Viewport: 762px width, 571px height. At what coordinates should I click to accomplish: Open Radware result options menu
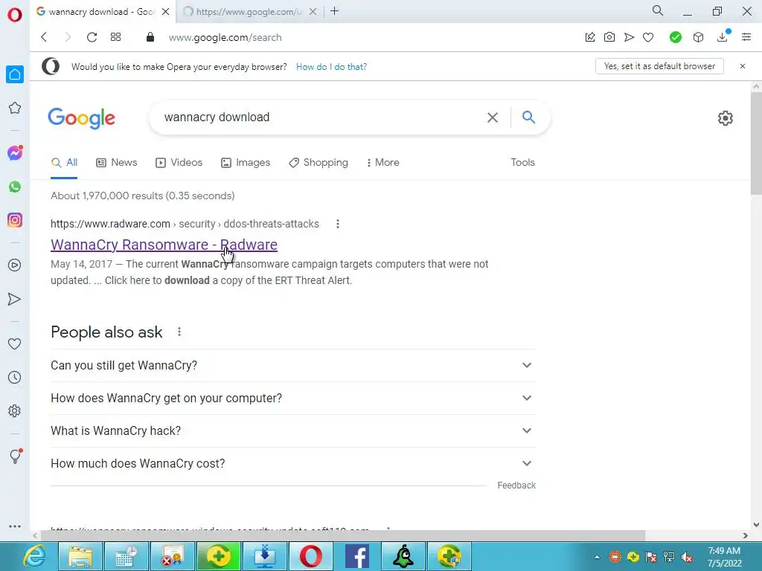pyautogui.click(x=338, y=224)
